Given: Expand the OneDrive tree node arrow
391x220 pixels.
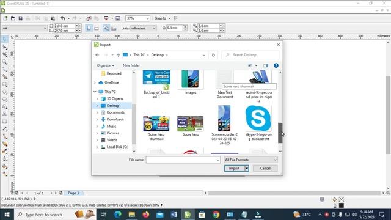Looking at the screenshot, I should click(x=95, y=82).
